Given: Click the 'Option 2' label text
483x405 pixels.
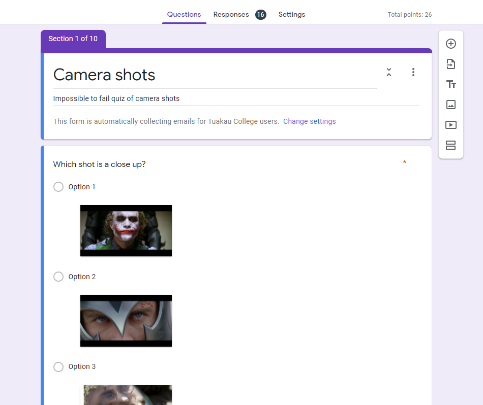Looking at the screenshot, I should (x=82, y=277).
